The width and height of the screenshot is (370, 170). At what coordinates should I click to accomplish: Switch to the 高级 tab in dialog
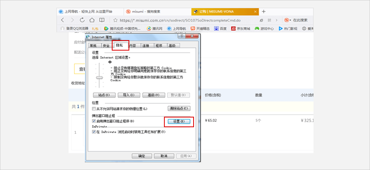(172, 46)
